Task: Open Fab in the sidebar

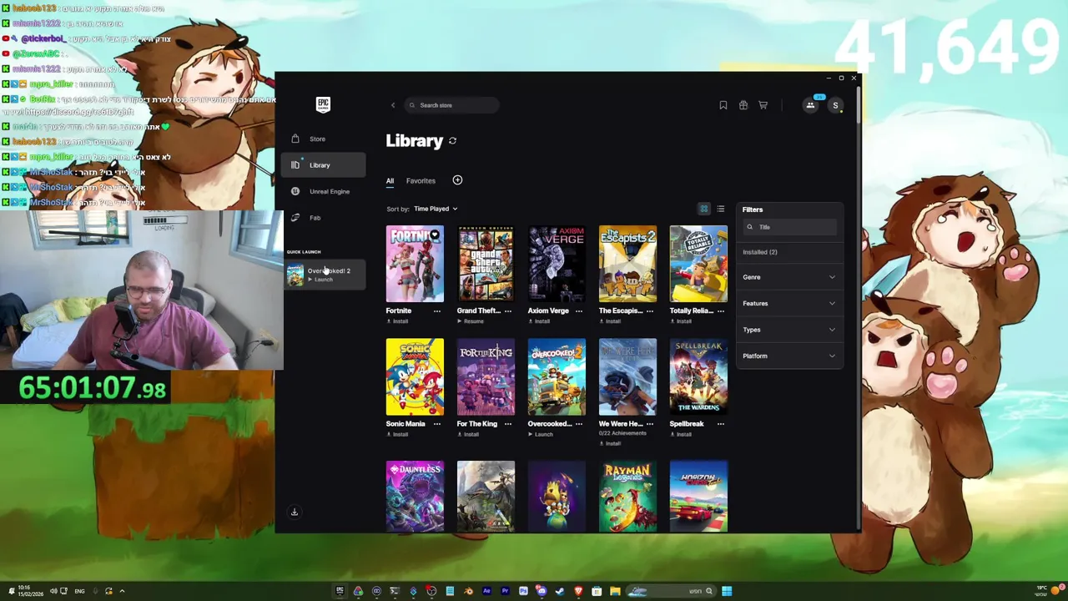Action: pyautogui.click(x=324, y=218)
